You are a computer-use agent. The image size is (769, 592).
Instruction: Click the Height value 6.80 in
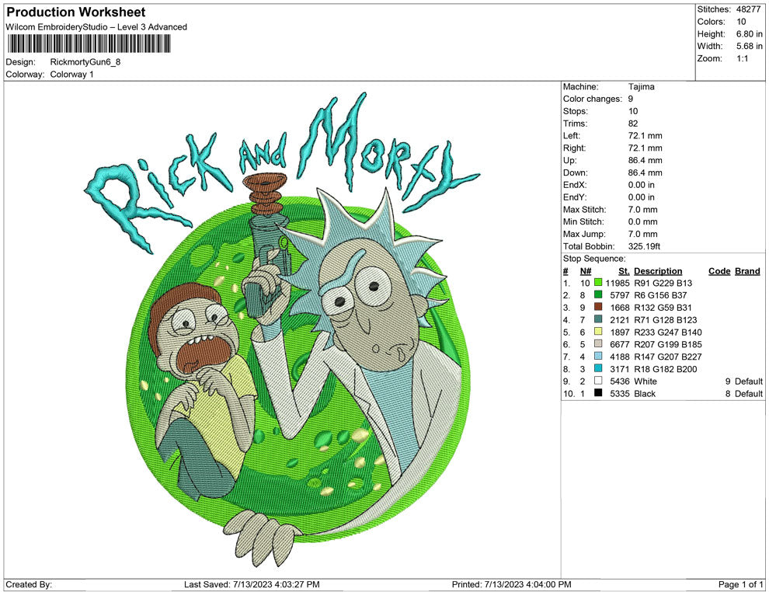(x=750, y=34)
